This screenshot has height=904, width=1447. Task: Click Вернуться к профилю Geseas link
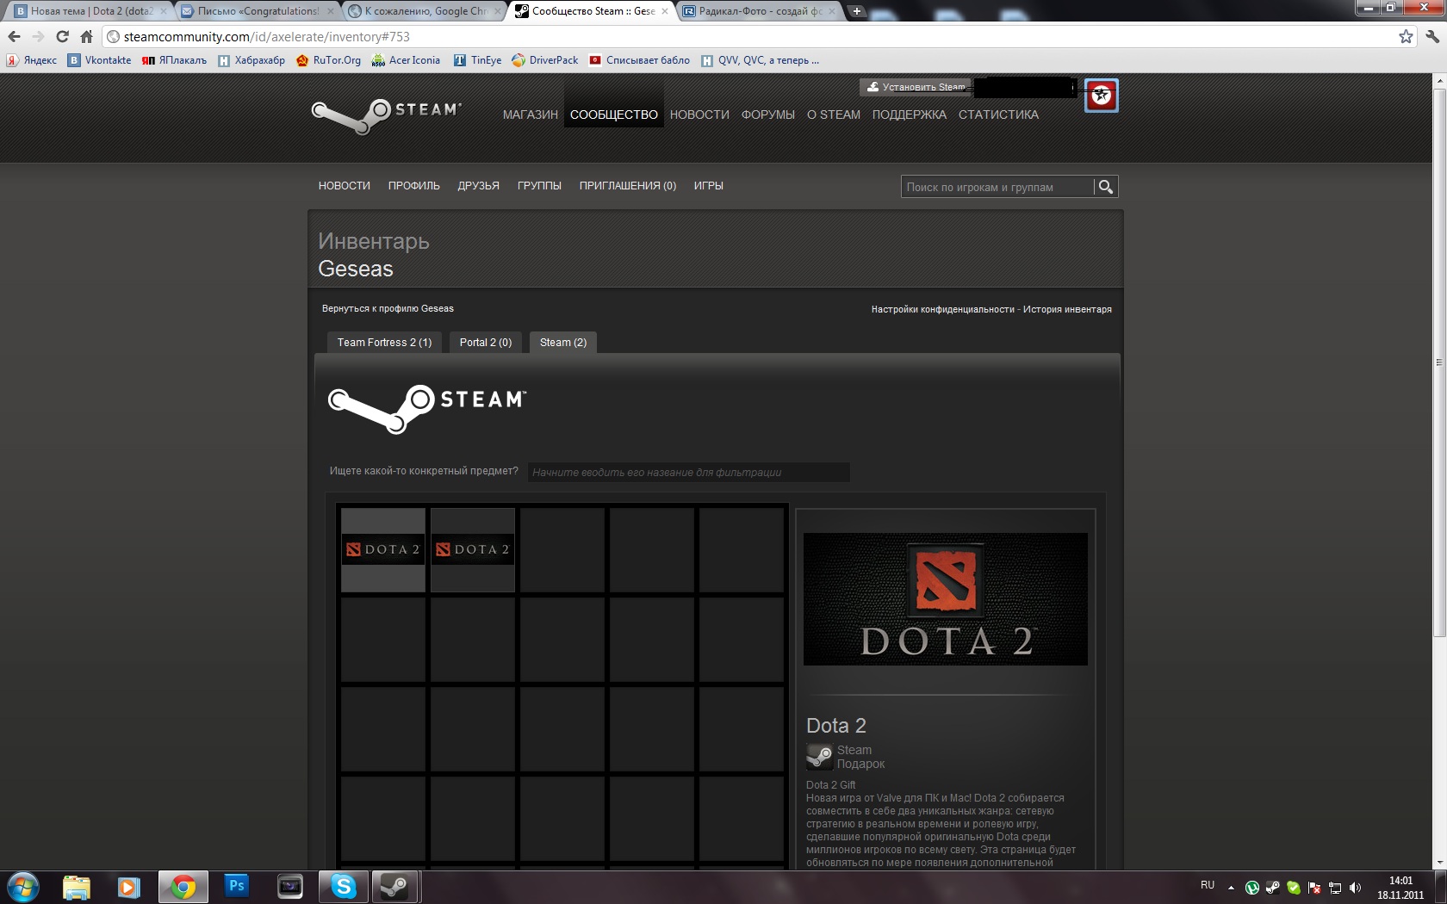point(388,308)
